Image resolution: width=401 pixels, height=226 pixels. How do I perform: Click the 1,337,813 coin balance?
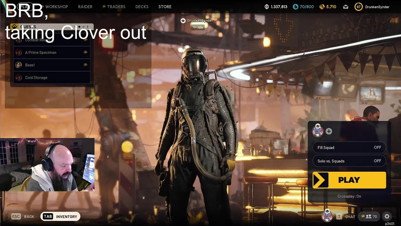point(279,7)
